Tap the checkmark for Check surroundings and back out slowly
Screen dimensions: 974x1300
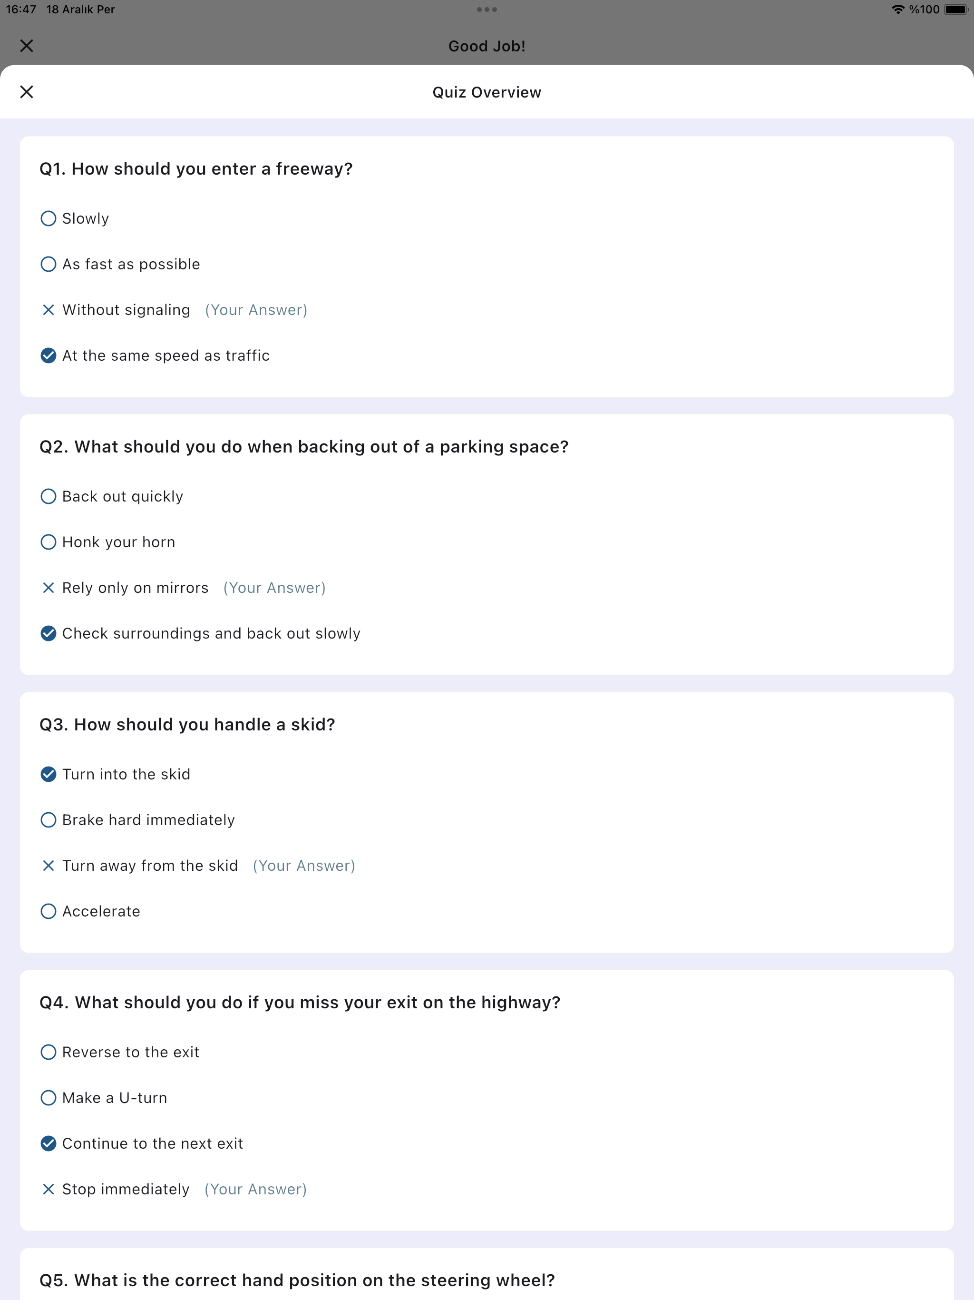(x=48, y=633)
